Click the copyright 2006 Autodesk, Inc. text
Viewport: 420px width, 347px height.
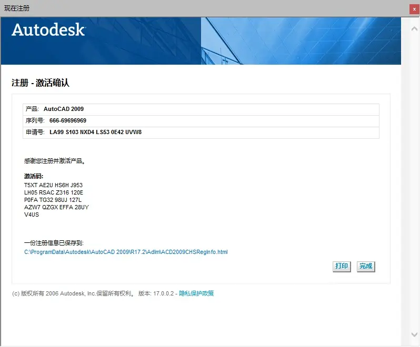[73, 293]
